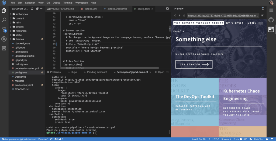Switch to the Pending actions!!! terminal tab
The image size is (276, 141).
[x=95, y=72]
